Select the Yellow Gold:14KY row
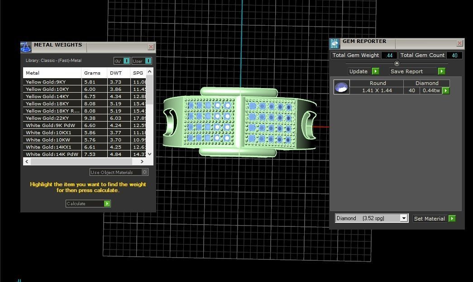Image resolution: width=473 pixels, height=282 pixels. 85,96
